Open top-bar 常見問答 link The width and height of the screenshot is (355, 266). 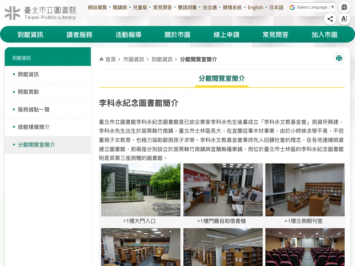(x=162, y=7)
